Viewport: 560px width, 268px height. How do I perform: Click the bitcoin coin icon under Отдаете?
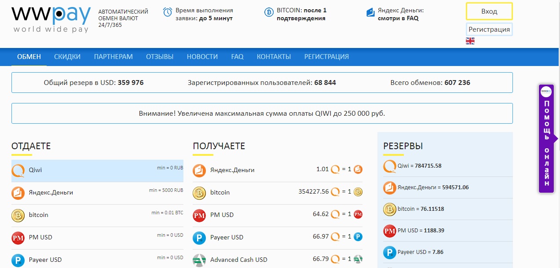click(18, 215)
